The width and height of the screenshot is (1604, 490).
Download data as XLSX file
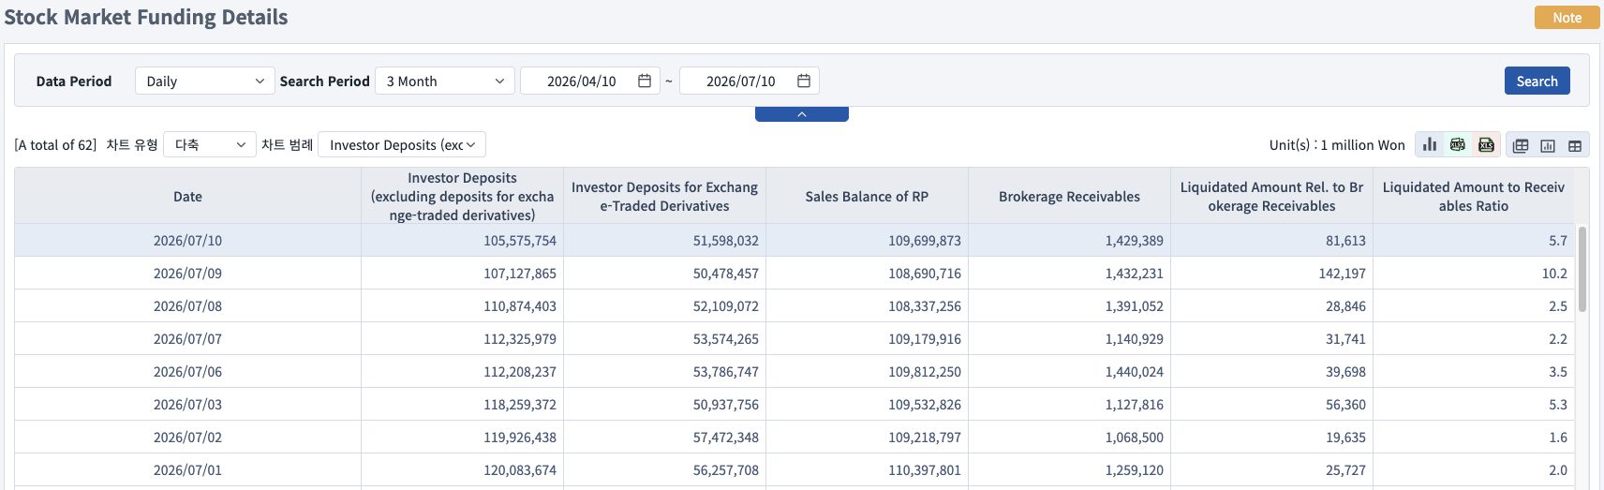tap(1458, 144)
